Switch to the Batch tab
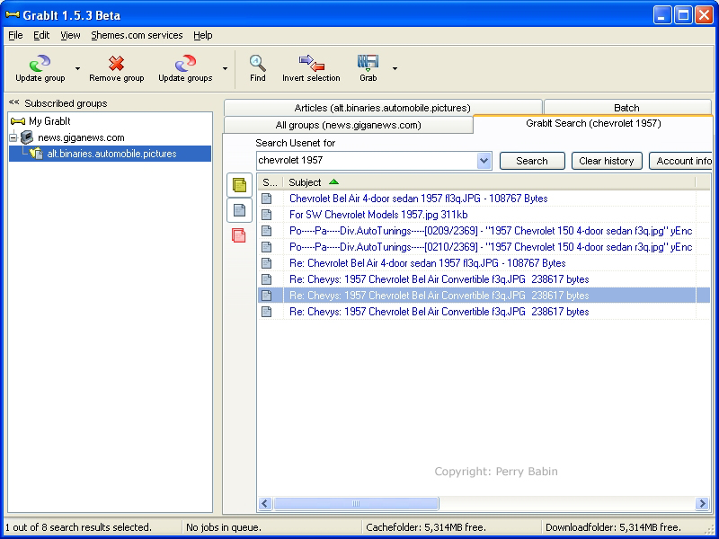This screenshot has width=719, height=539. coord(626,108)
